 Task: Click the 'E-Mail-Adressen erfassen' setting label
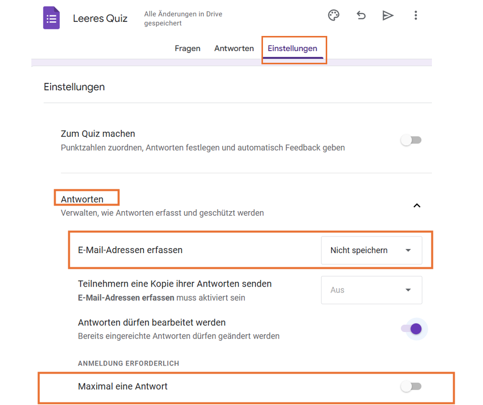tap(130, 250)
